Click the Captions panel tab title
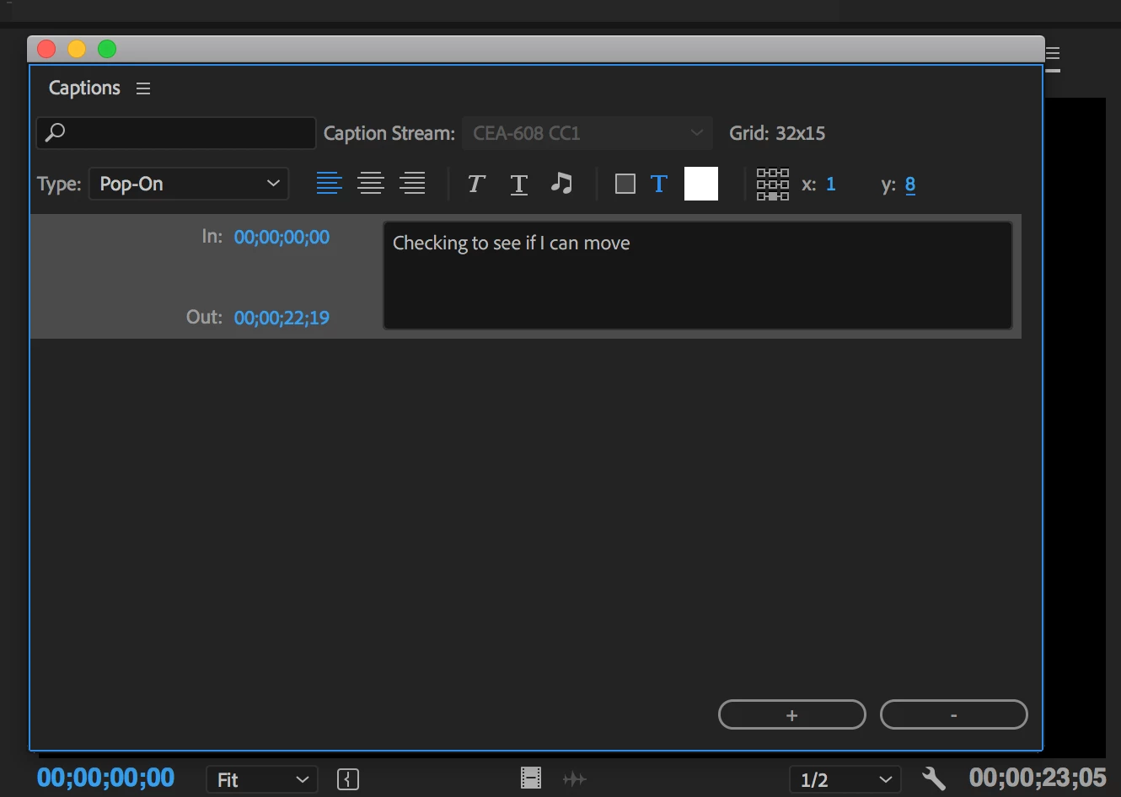The width and height of the screenshot is (1121, 797). point(84,88)
